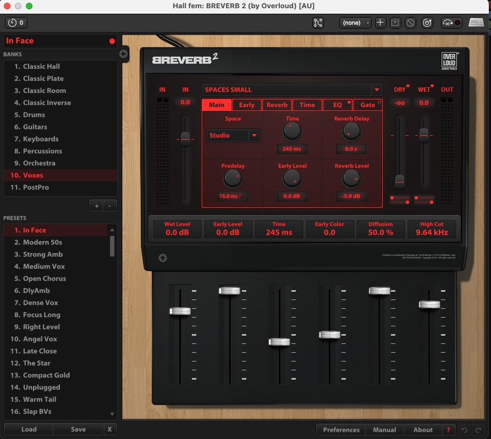This screenshot has height=439, width=491.
Task: Select the PostPro bank
Action: tap(60, 187)
